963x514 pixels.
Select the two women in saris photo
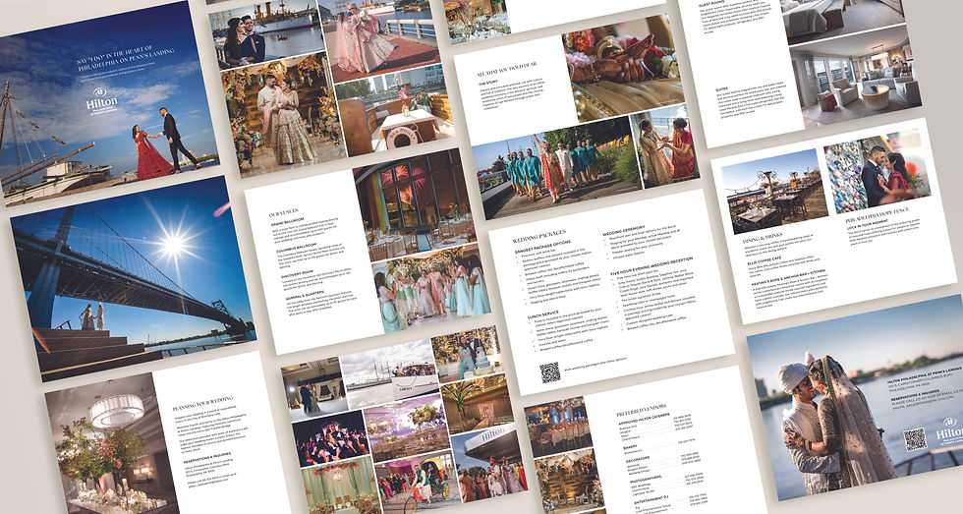[x=665, y=147]
